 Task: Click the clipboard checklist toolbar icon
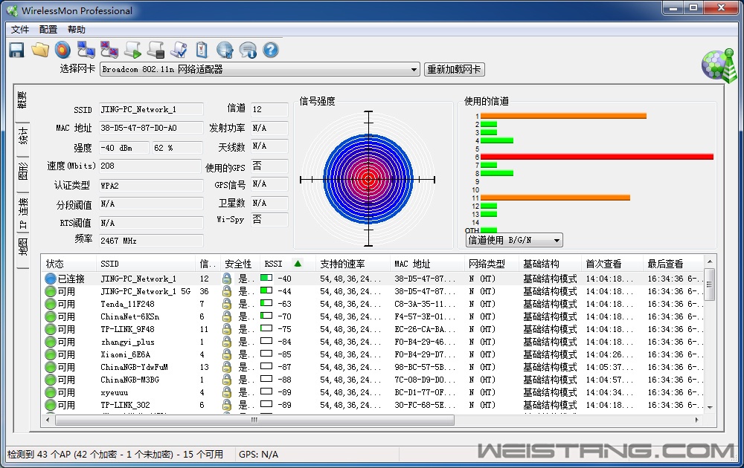point(202,50)
